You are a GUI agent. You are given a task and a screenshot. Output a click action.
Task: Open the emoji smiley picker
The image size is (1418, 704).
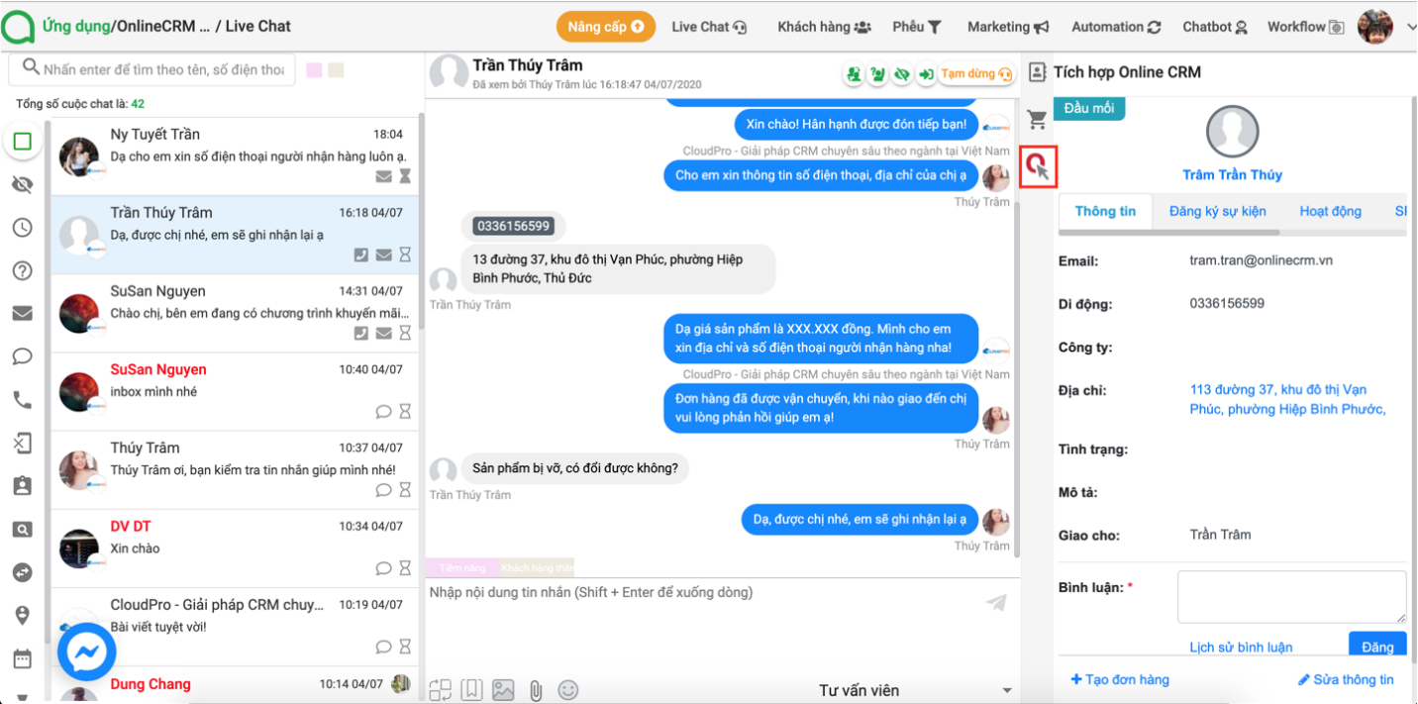click(568, 690)
